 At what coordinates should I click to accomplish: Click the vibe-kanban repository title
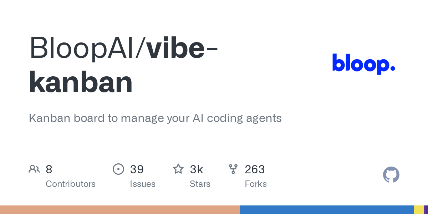[x=124, y=66]
